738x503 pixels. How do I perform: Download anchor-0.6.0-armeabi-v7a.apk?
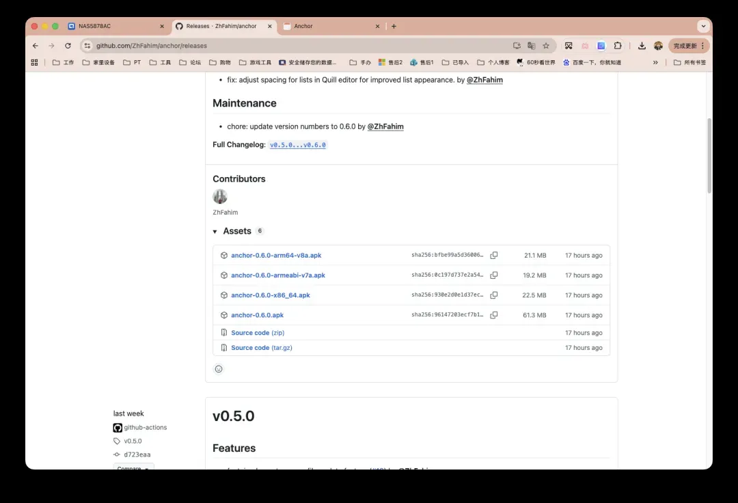coord(277,275)
